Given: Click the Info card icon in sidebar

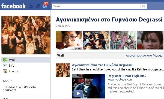Looking at the screenshot, I should pyautogui.click(x=5, y=66).
